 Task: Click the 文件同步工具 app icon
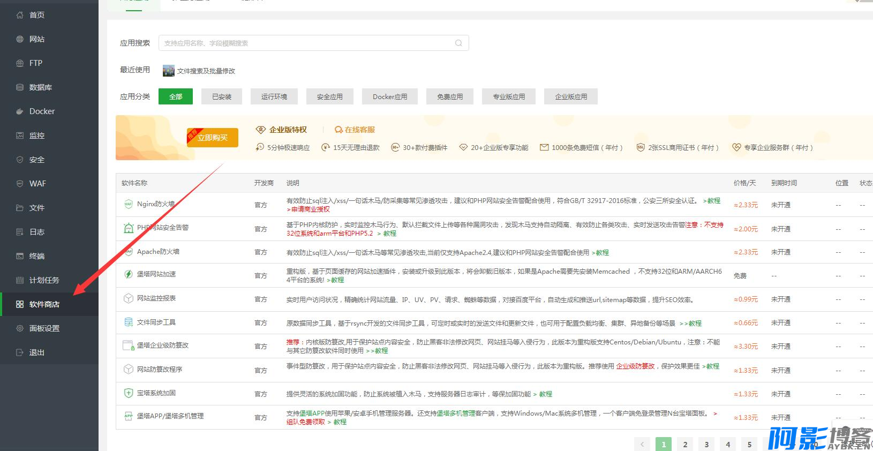pyautogui.click(x=129, y=322)
